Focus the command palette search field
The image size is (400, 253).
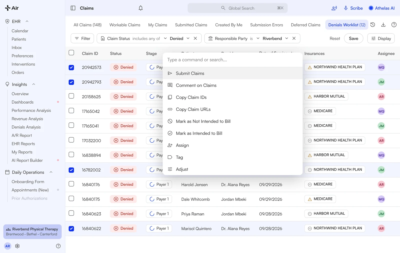[232, 60]
